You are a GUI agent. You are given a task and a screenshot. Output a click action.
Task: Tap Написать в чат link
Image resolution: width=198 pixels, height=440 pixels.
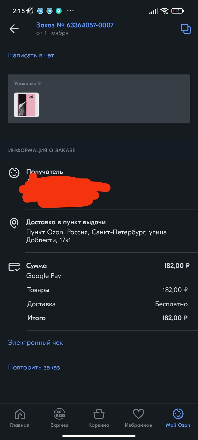[x=31, y=55]
